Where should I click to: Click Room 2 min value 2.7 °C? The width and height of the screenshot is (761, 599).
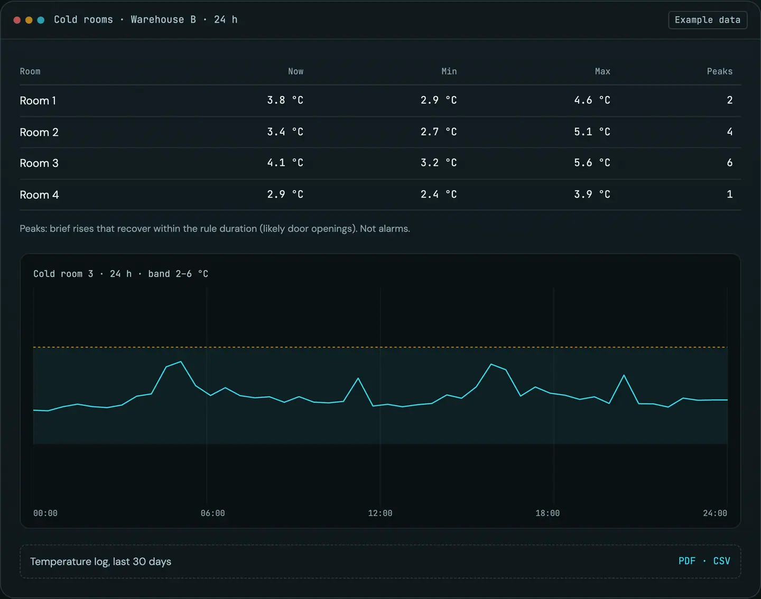pyautogui.click(x=439, y=132)
